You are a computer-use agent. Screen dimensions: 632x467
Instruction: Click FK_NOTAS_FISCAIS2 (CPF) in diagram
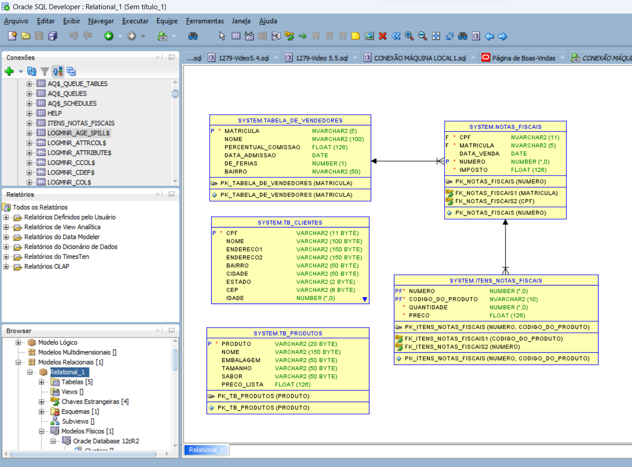(x=495, y=201)
